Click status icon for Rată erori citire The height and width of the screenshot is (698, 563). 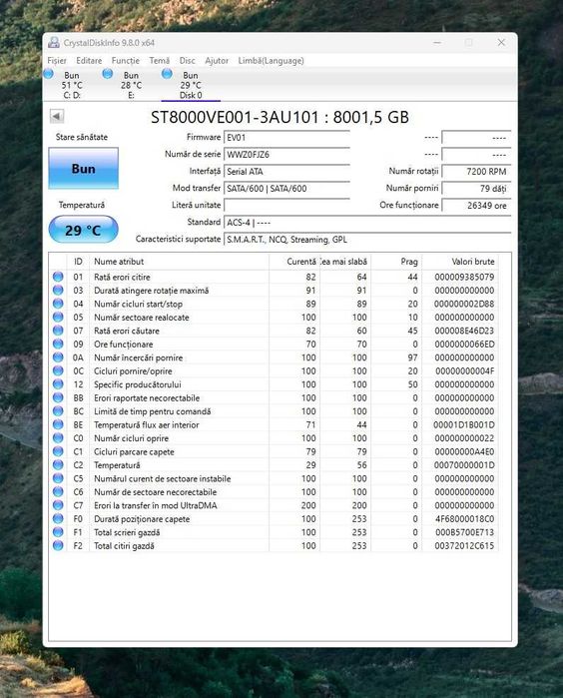[58, 277]
